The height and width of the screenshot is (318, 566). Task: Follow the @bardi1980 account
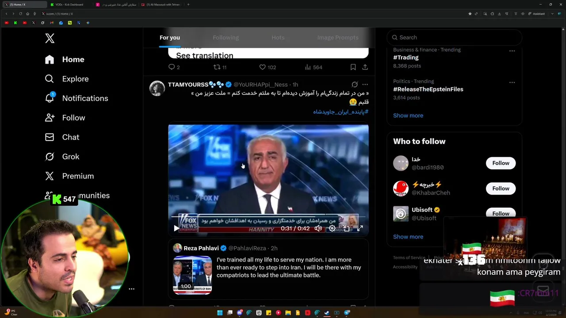click(501, 163)
